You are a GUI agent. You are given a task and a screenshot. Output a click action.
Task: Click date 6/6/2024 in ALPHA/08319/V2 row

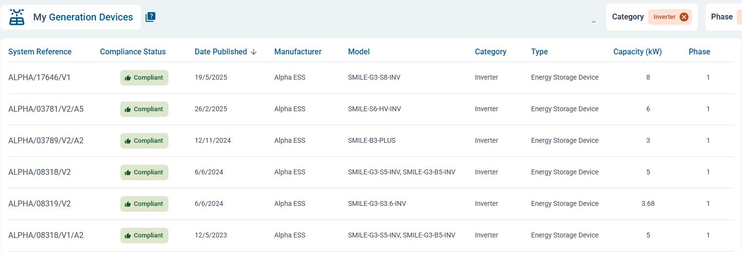[x=209, y=203]
